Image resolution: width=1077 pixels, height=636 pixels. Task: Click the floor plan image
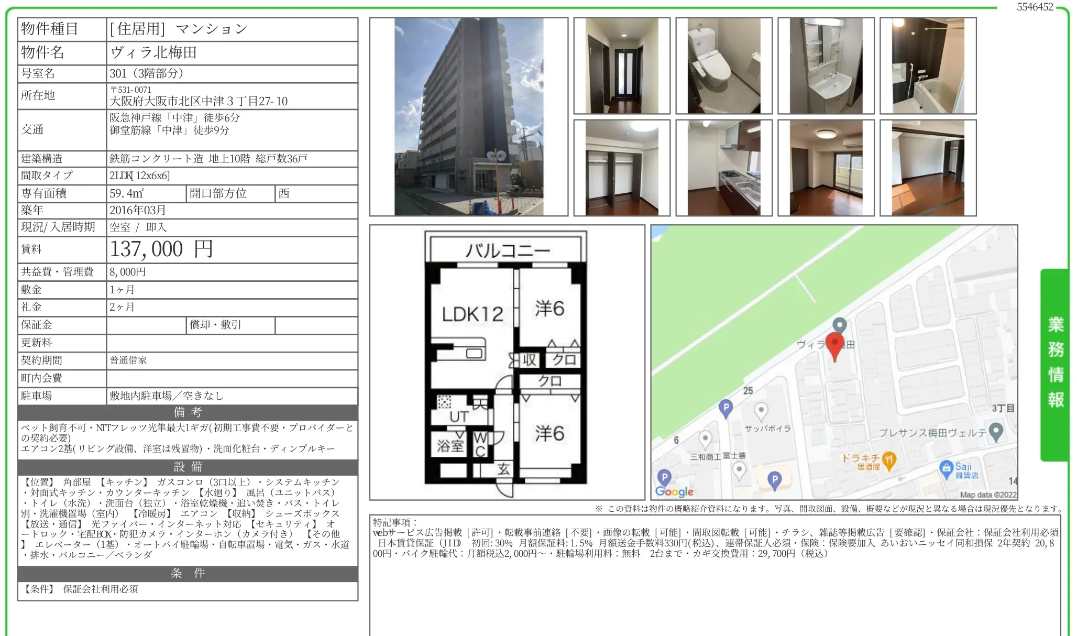click(x=507, y=363)
